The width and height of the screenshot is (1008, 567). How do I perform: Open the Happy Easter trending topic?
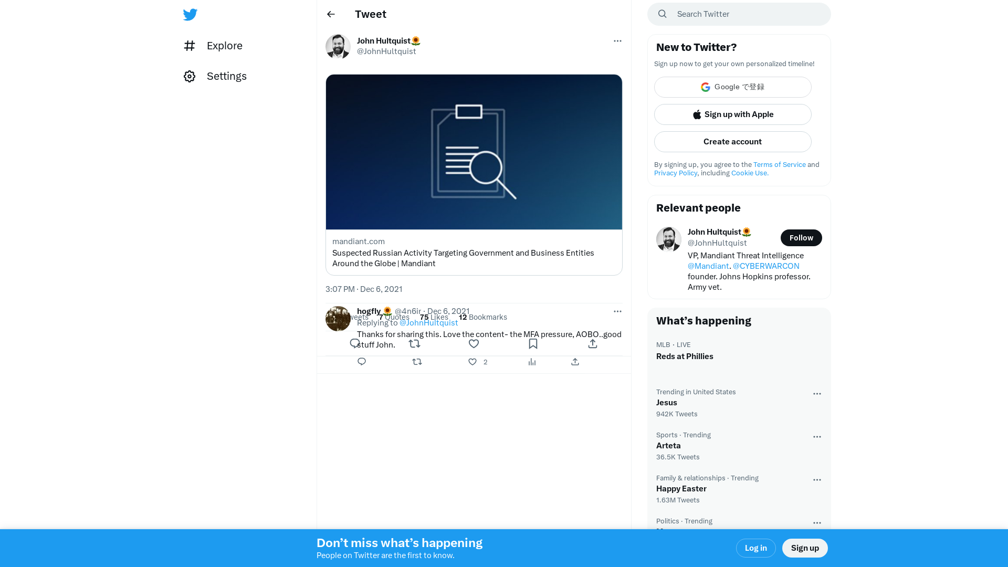[739, 489]
